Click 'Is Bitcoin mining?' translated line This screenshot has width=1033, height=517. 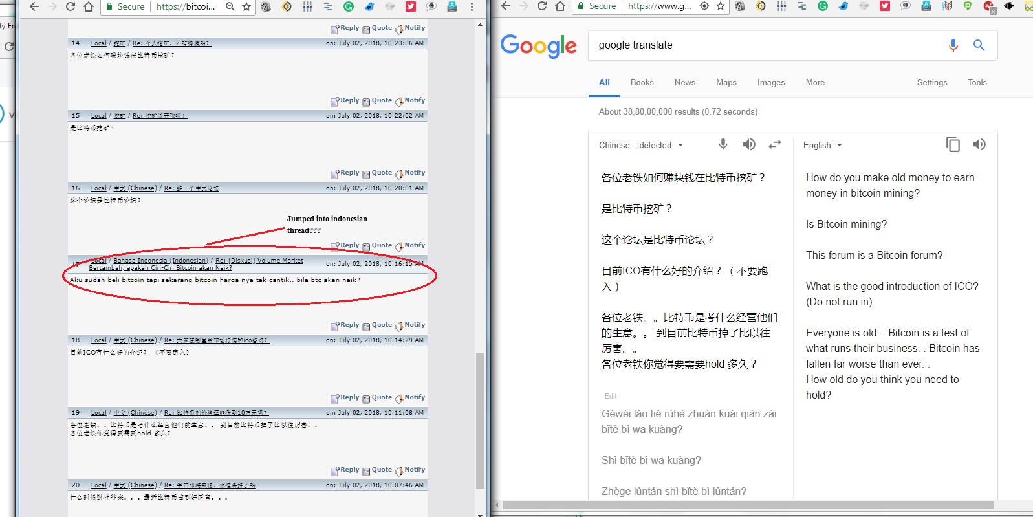[846, 224]
